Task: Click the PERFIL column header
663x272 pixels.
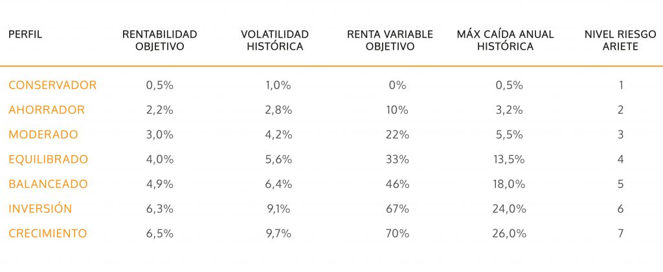Action: 25,34
